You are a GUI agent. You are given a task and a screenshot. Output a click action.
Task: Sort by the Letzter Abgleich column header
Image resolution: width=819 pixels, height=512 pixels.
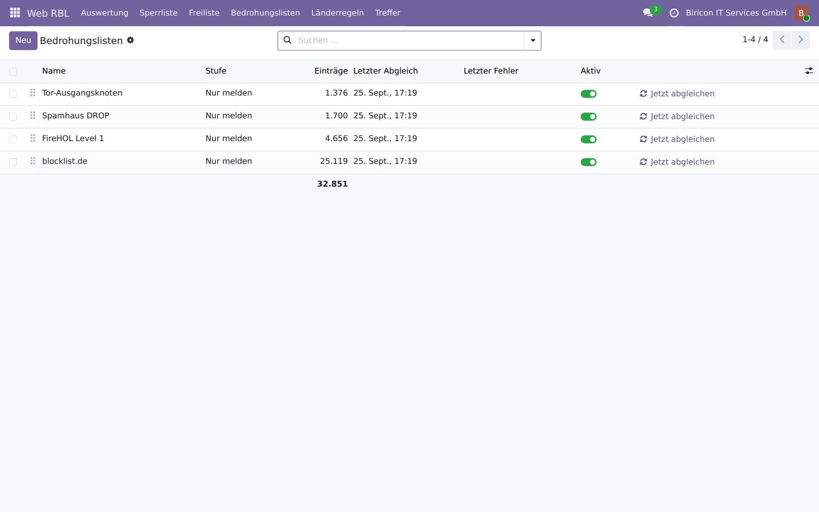(386, 71)
